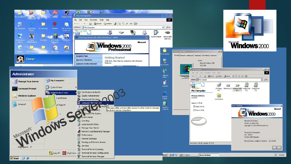Switch to About Windows taskbar button
Viewport: 291px width, 164px height.
tap(209, 155)
